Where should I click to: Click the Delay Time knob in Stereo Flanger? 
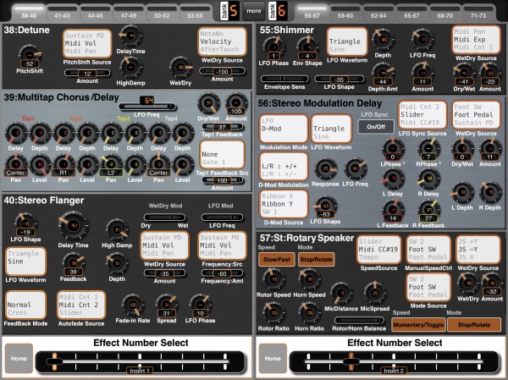pos(73,226)
